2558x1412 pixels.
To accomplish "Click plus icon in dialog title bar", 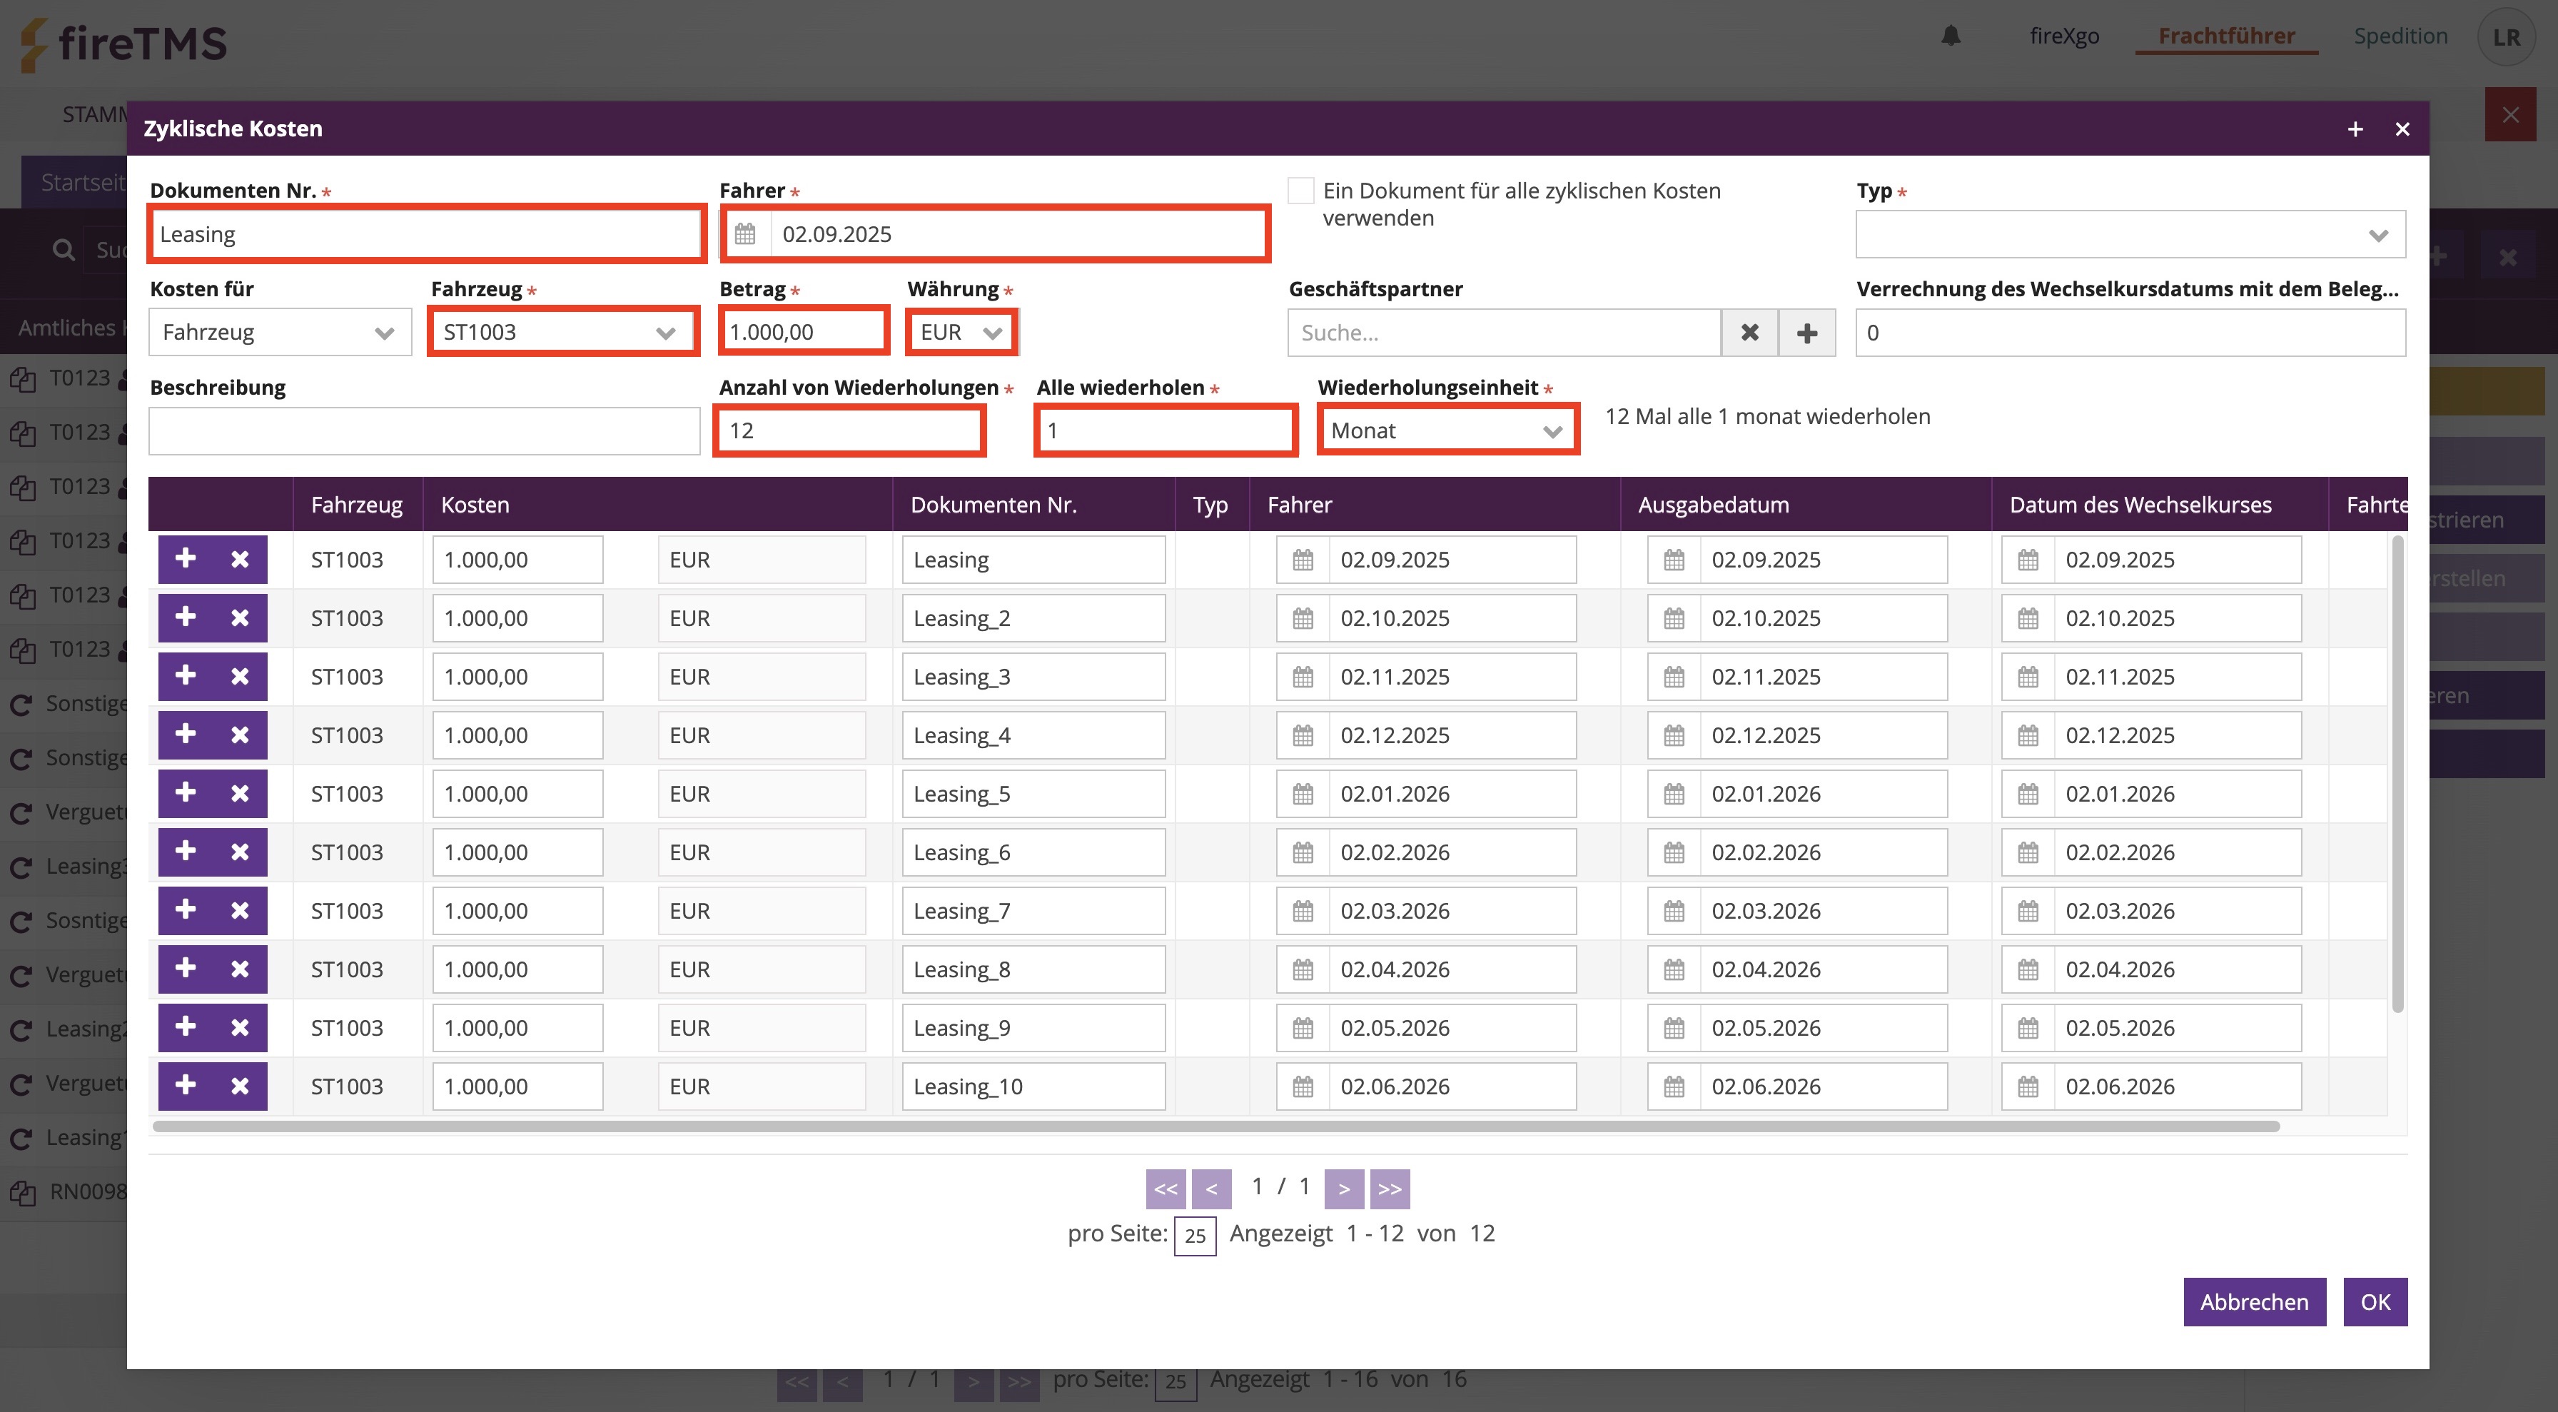I will click(2355, 129).
